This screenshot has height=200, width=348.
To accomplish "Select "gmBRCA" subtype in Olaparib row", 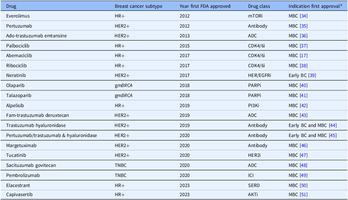I will 123,85.
